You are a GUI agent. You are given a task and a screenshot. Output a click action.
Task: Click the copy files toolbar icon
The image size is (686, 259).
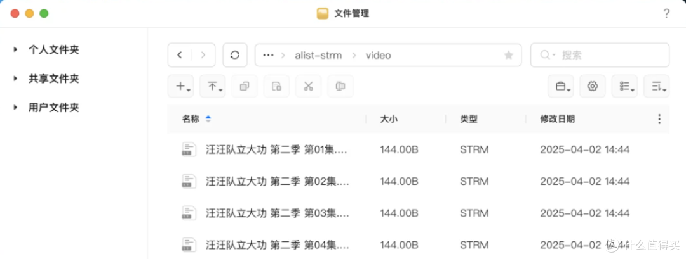point(245,86)
